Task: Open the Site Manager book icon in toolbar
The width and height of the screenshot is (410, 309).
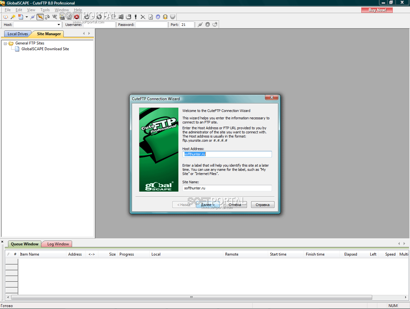Action: [x=6, y=17]
